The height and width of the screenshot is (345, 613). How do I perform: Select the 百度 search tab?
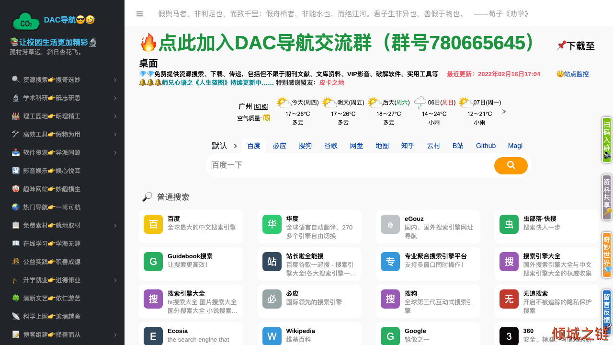tap(254, 146)
